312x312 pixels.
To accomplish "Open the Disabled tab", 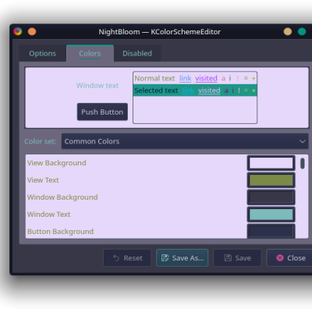I will click(137, 54).
